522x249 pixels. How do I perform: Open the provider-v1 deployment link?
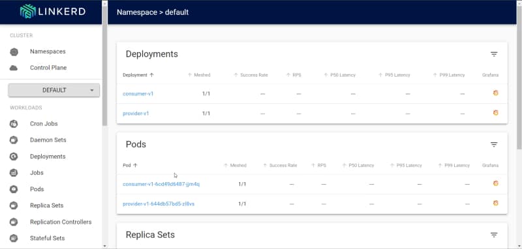point(136,113)
